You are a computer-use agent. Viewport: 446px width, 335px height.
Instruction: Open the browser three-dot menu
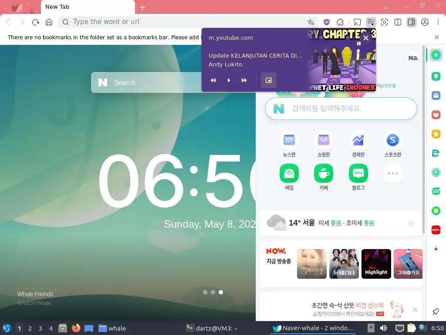[x=438, y=22]
